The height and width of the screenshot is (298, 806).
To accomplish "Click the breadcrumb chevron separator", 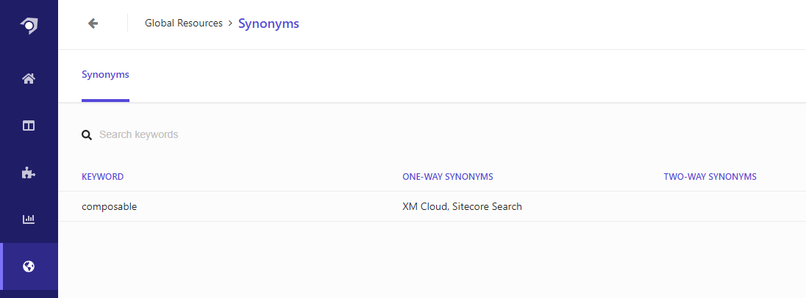I will coord(230,23).
